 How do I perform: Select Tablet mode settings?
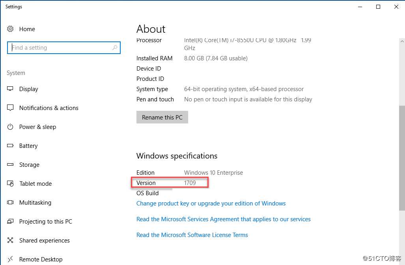pos(35,184)
